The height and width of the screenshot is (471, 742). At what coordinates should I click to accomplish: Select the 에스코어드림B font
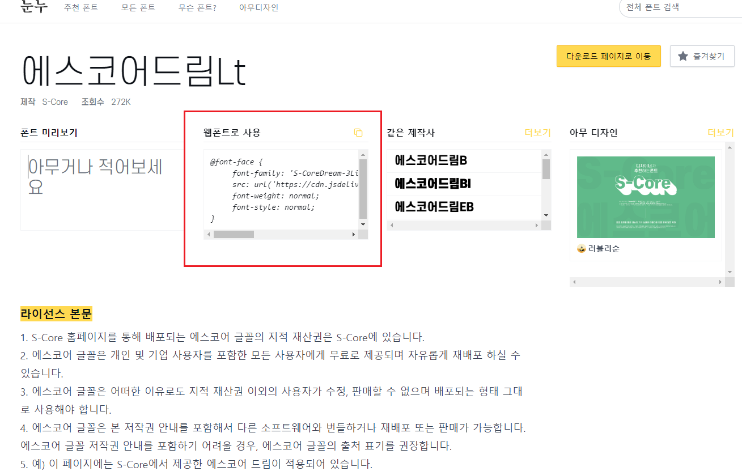pyautogui.click(x=431, y=160)
